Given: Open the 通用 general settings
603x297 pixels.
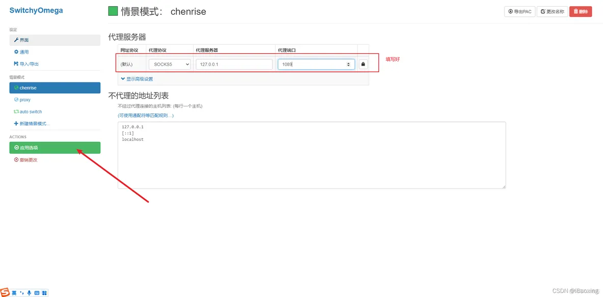Looking at the screenshot, I should coord(54,52).
